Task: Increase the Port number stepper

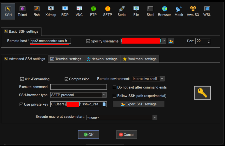Action: click(x=209, y=40)
